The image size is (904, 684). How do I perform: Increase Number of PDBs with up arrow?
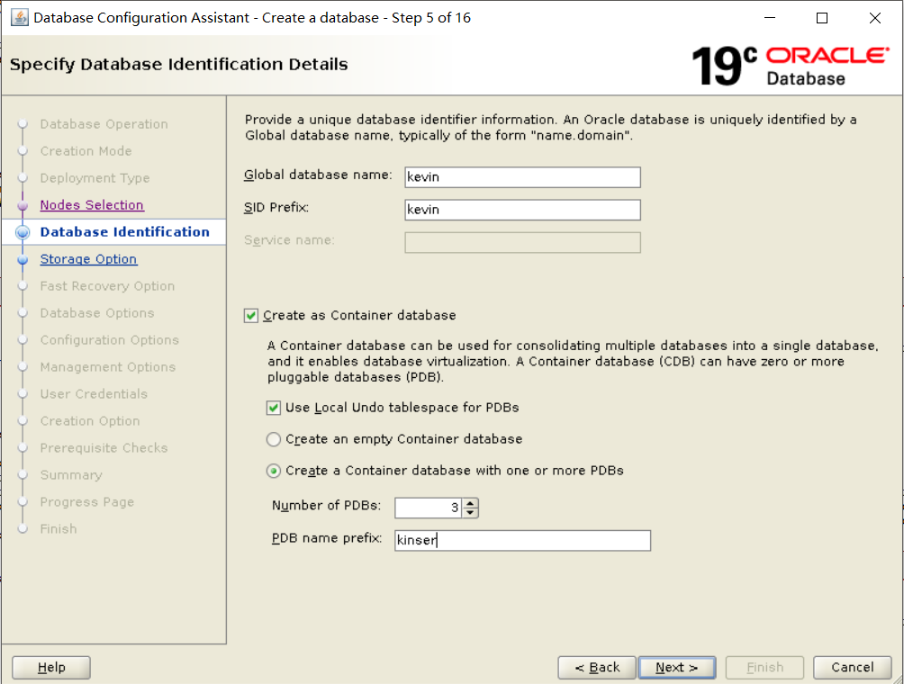(470, 503)
